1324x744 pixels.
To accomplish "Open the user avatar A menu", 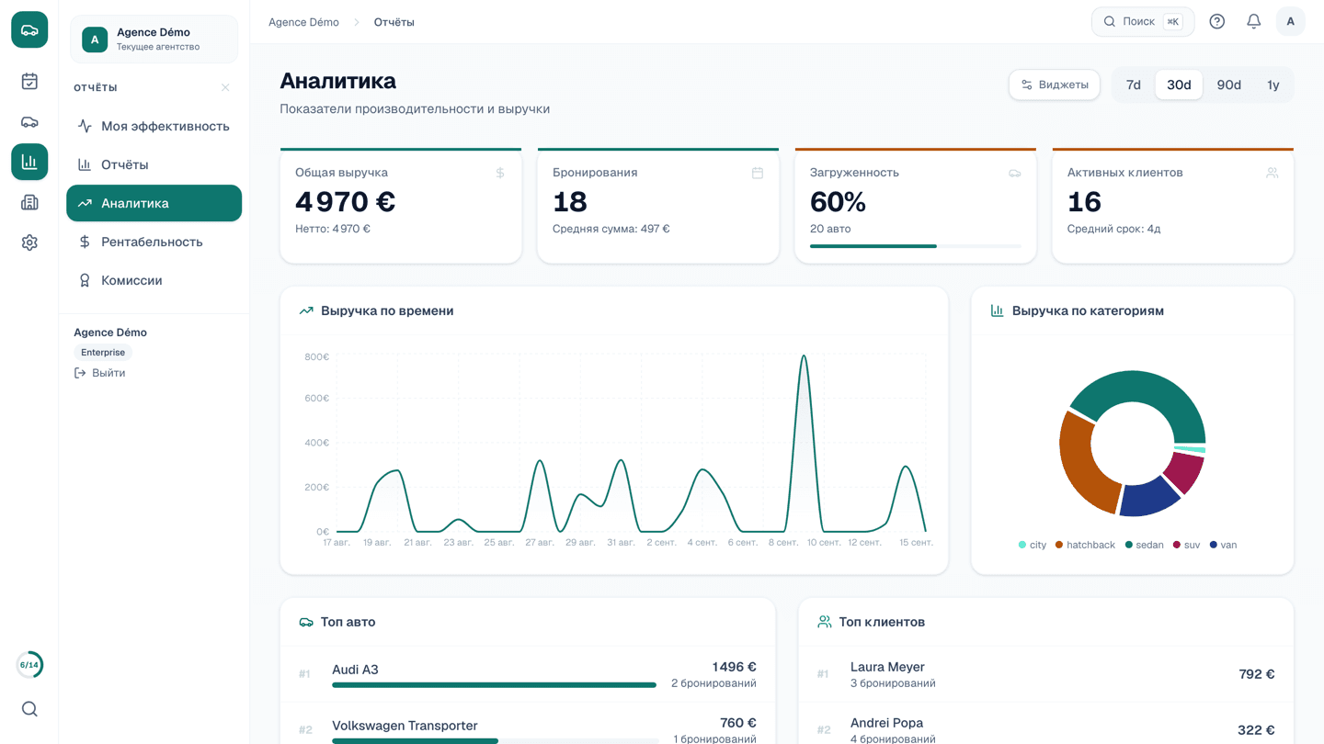I will [1291, 21].
